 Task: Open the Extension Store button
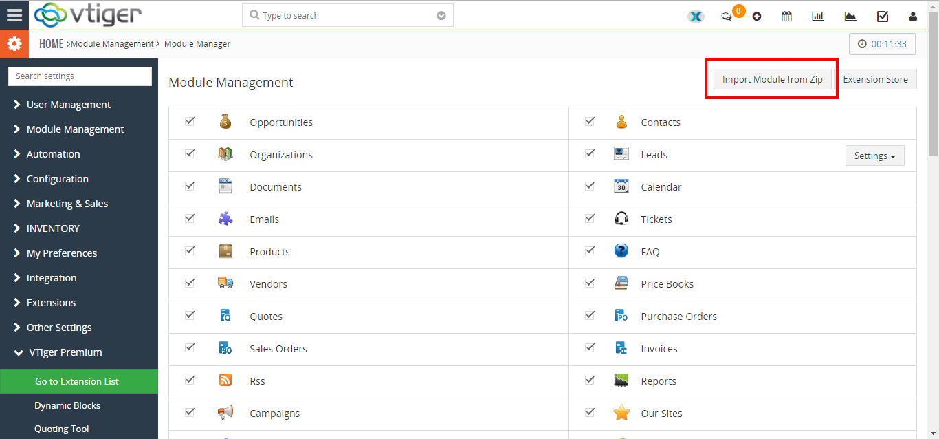click(x=876, y=79)
